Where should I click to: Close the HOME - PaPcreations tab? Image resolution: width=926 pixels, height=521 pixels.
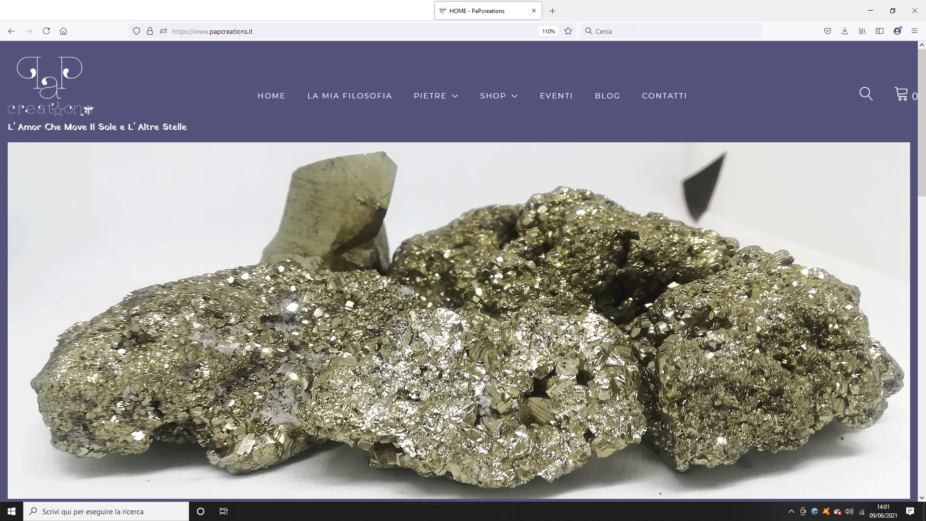[534, 11]
